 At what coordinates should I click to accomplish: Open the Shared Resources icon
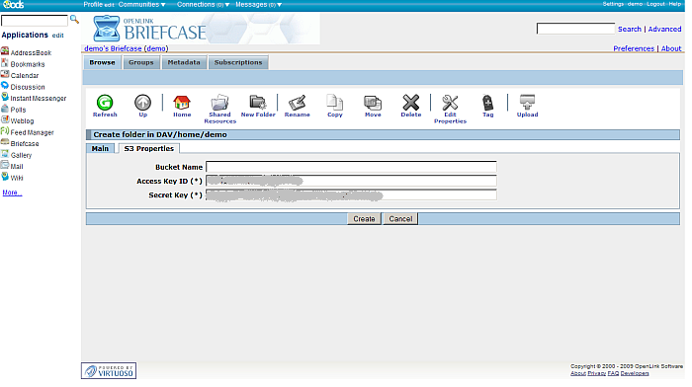(219, 103)
